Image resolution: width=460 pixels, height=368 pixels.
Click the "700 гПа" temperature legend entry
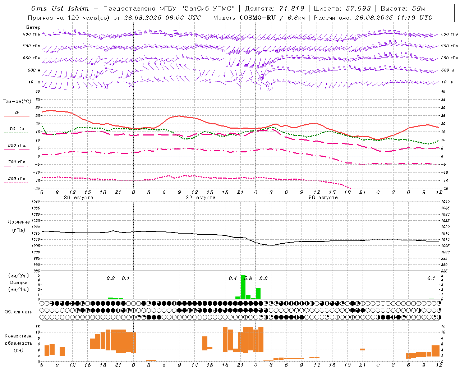click(x=17, y=162)
